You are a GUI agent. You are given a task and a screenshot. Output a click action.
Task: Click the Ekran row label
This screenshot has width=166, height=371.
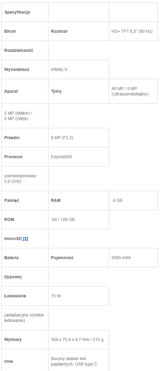(x=10, y=31)
